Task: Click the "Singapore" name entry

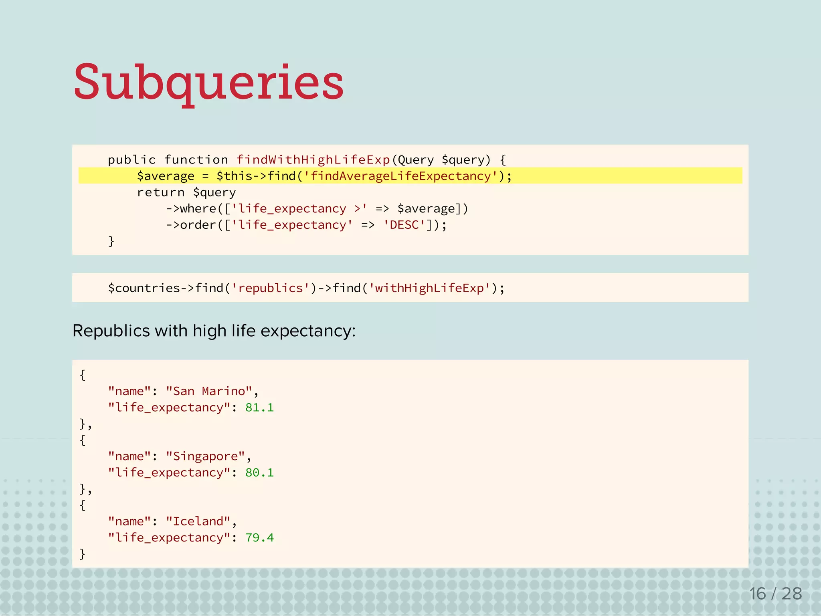Action: click(180, 456)
